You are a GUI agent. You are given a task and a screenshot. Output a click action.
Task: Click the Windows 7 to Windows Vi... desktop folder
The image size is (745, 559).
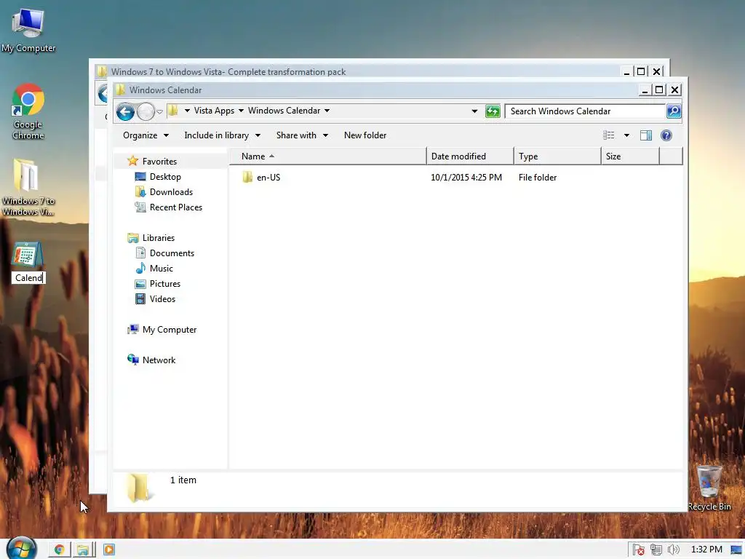[28, 187]
